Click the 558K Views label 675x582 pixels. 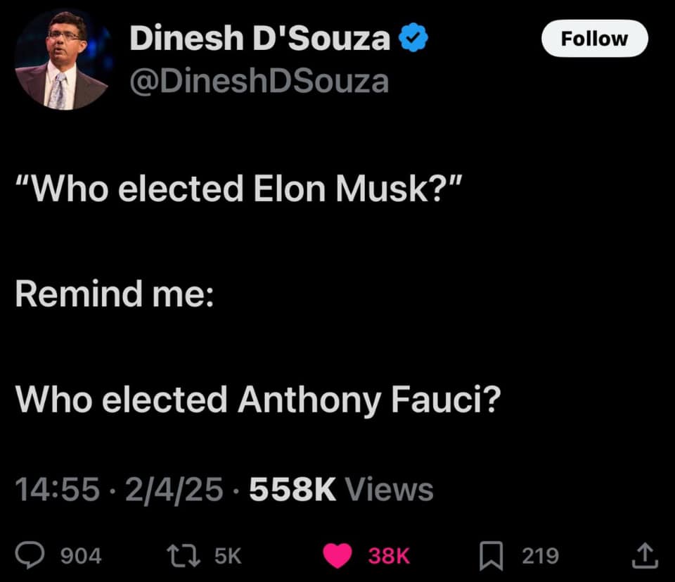341,489
